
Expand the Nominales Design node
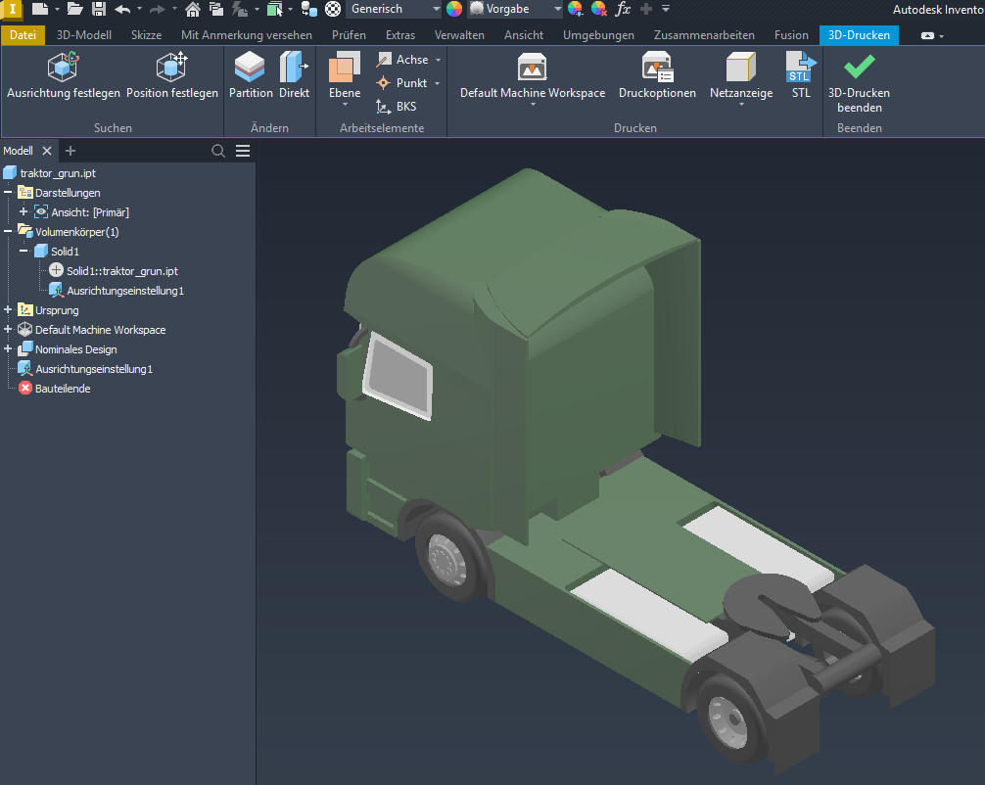point(9,349)
